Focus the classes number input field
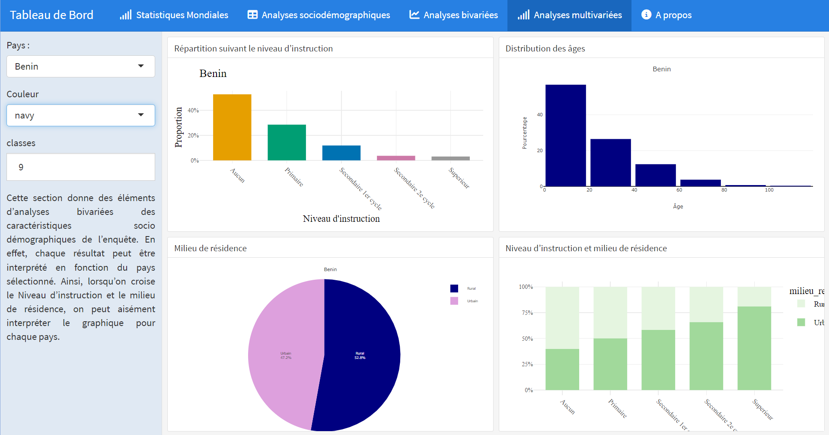The image size is (829, 435). [81, 167]
